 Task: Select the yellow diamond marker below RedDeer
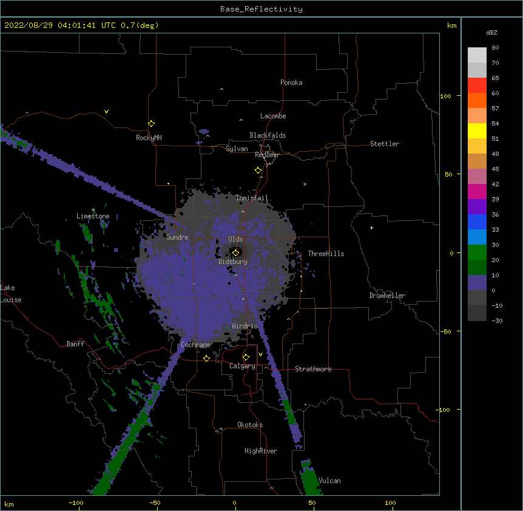point(258,171)
